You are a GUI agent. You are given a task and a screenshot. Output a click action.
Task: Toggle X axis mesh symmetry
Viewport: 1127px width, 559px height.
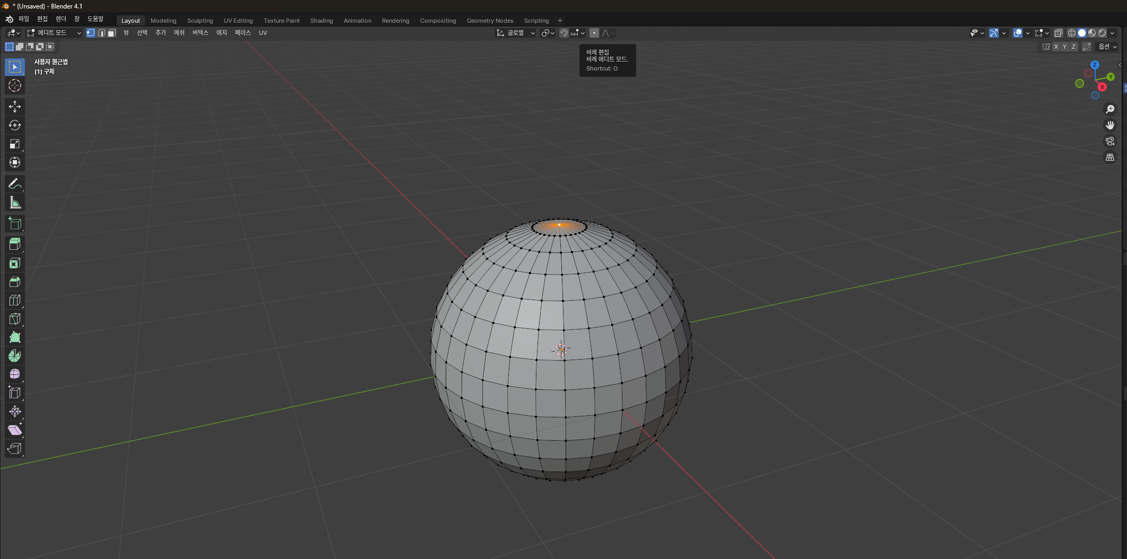[1056, 47]
